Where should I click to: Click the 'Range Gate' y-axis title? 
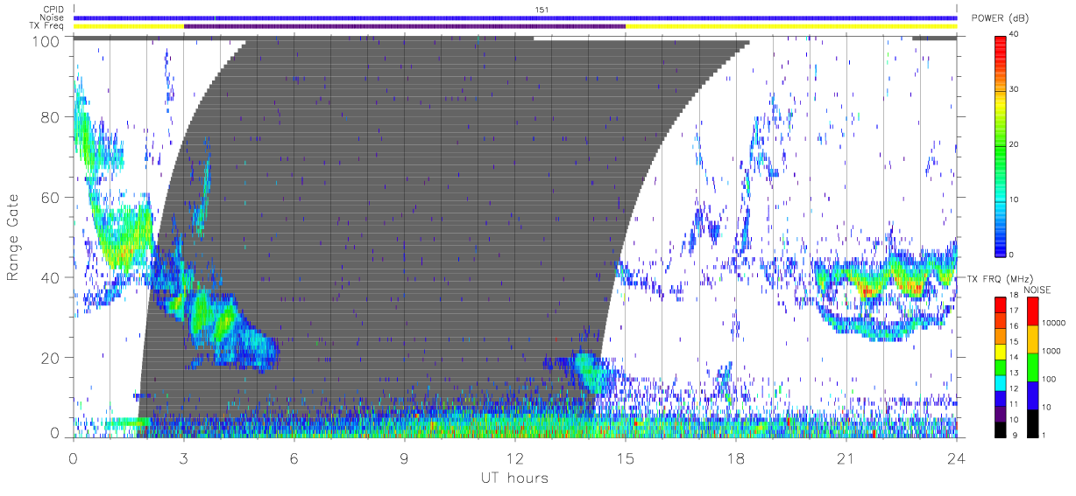pyautogui.click(x=15, y=238)
